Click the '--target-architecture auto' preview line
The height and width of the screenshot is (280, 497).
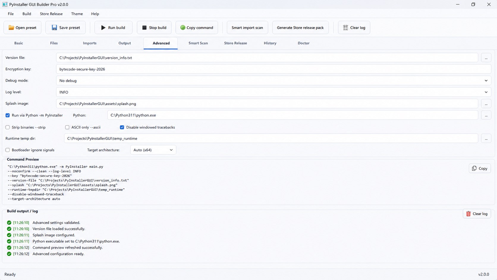pyautogui.click(x=34, y=199)
